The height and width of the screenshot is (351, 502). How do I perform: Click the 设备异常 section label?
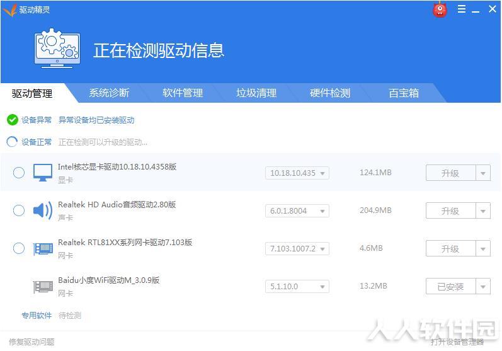pyautogui.click(x=37, y=120)
